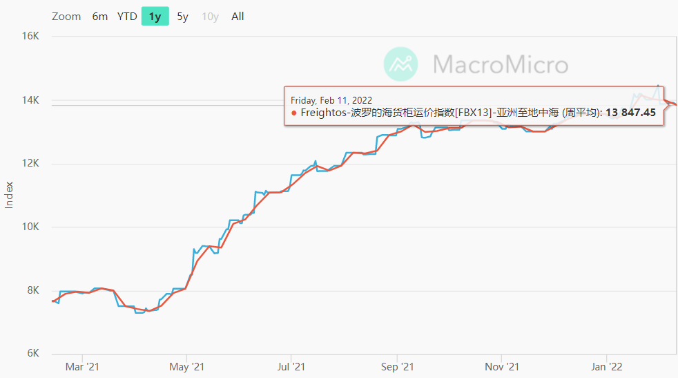Image resolution: width=678 pixels, height=378 pixels.
Task: Click the Feb 11, 2022 tooltip date
Action: (331, 101)
